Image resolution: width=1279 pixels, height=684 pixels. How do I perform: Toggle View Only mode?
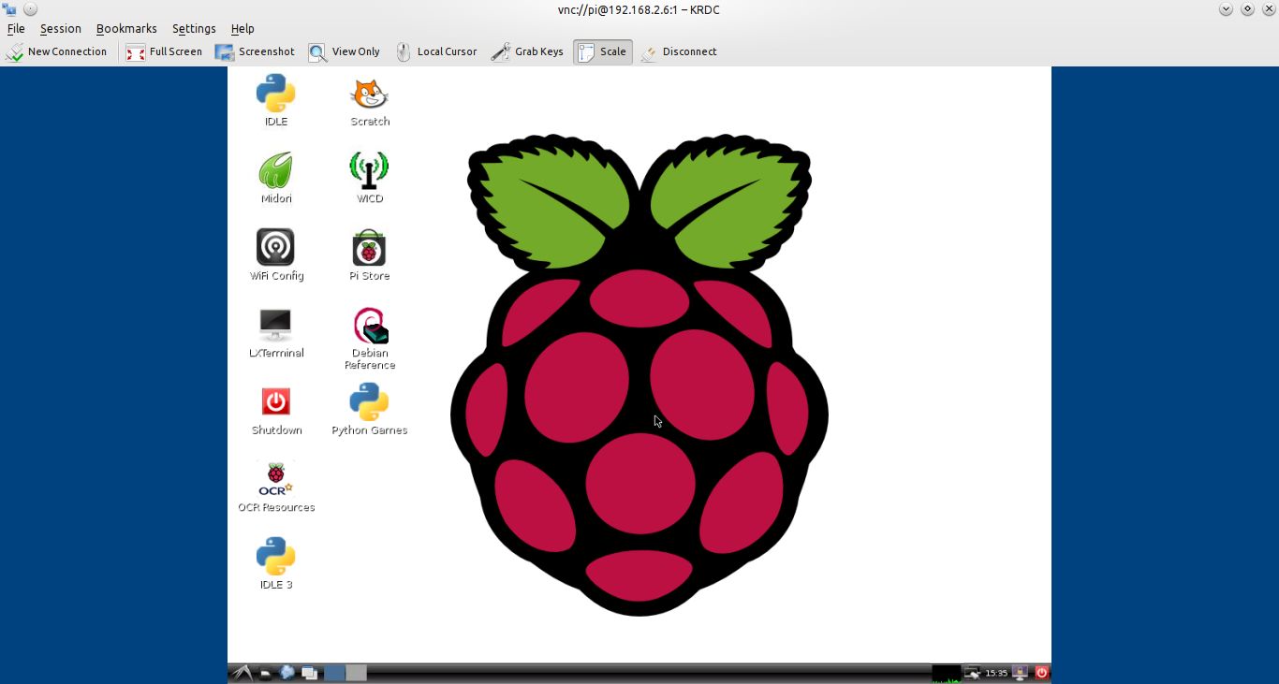tap(345, 52)
